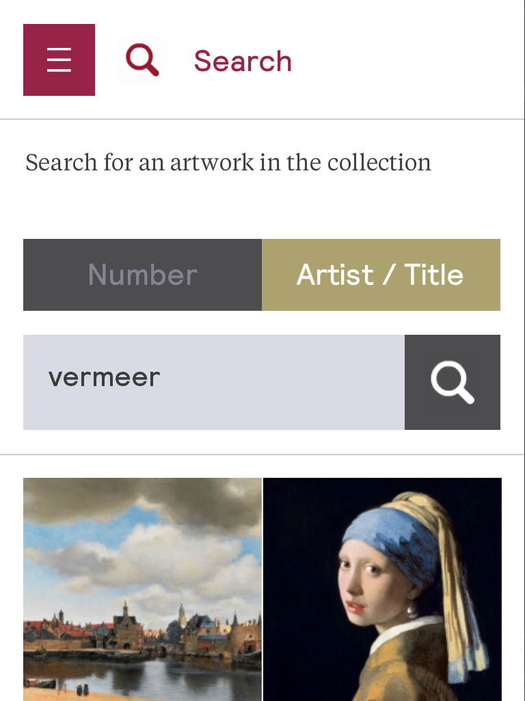Click the word vermeer in search box
525x701 pixels.
click(104, 378)
